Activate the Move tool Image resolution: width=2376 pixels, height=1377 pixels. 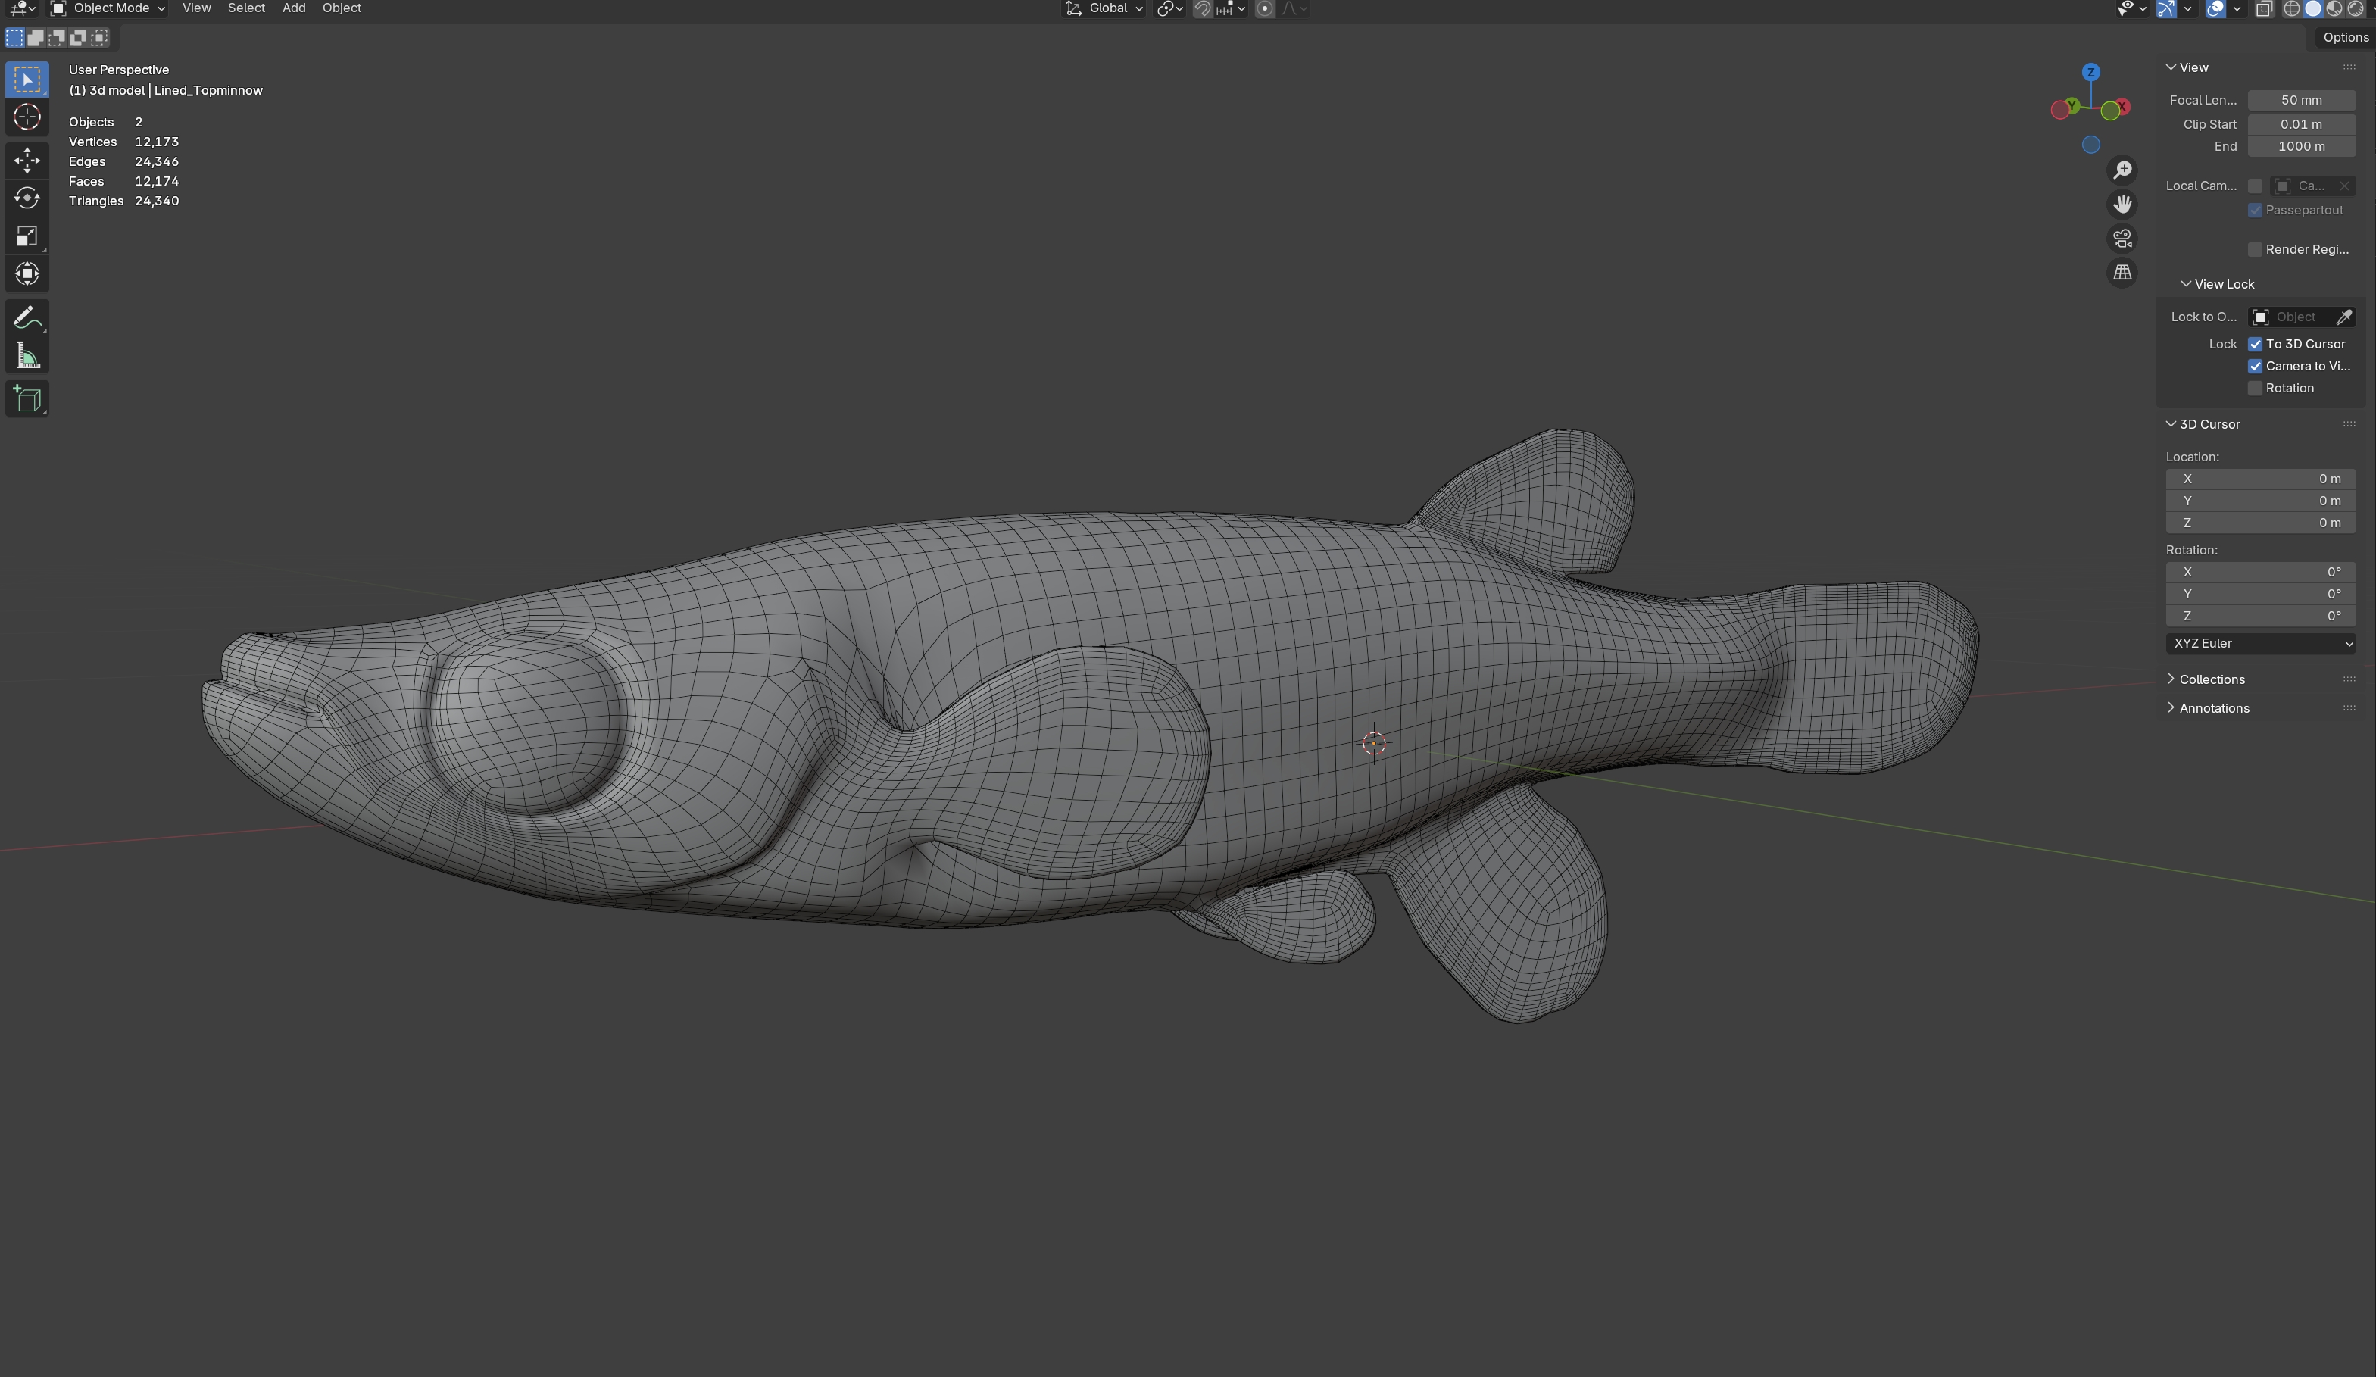(27, 159)
